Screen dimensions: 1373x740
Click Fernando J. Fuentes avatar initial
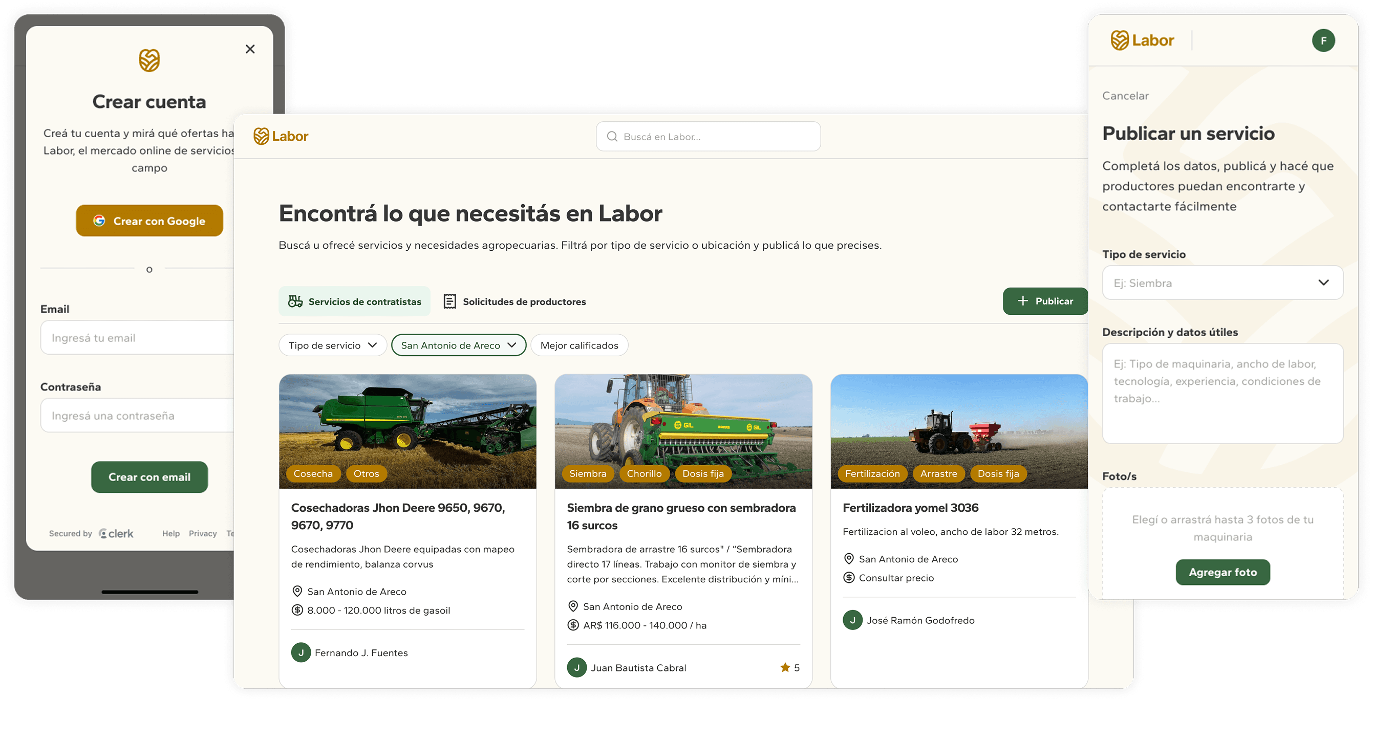coord(301,652)
